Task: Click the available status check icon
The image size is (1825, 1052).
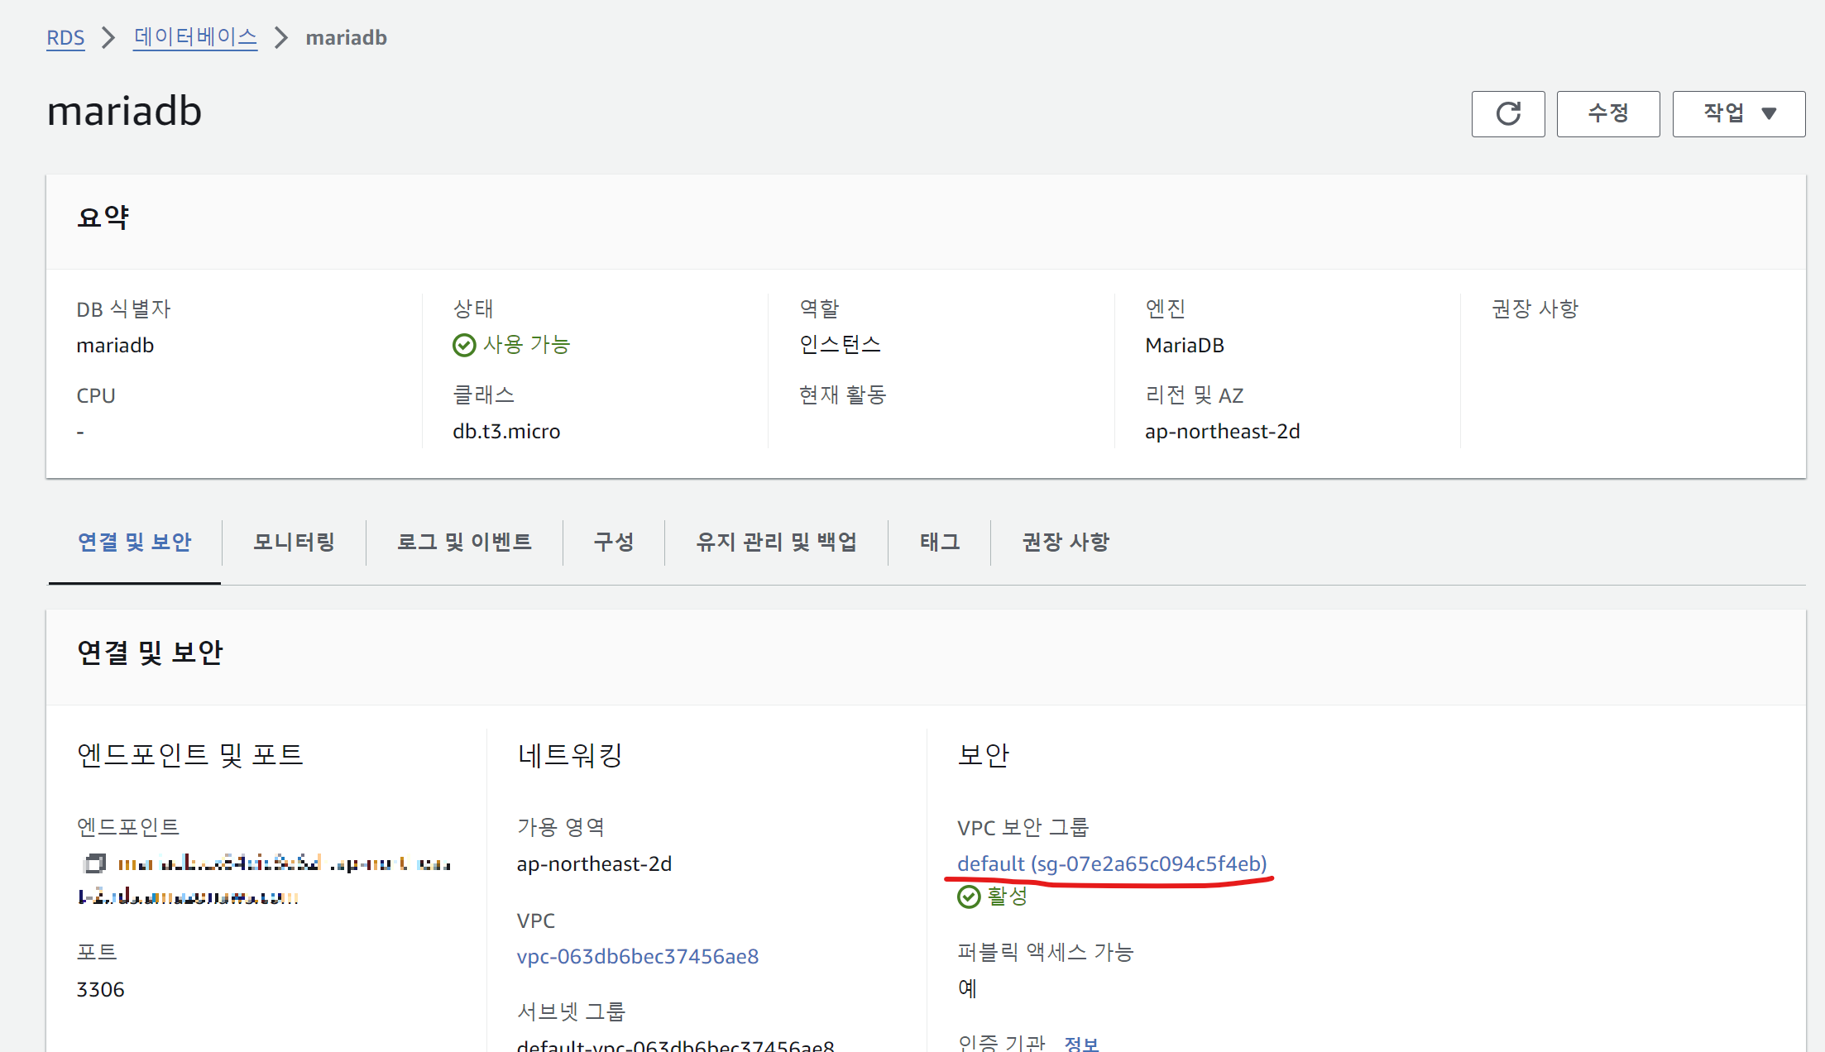Action: pyautogui.click(x=464, y=345)
